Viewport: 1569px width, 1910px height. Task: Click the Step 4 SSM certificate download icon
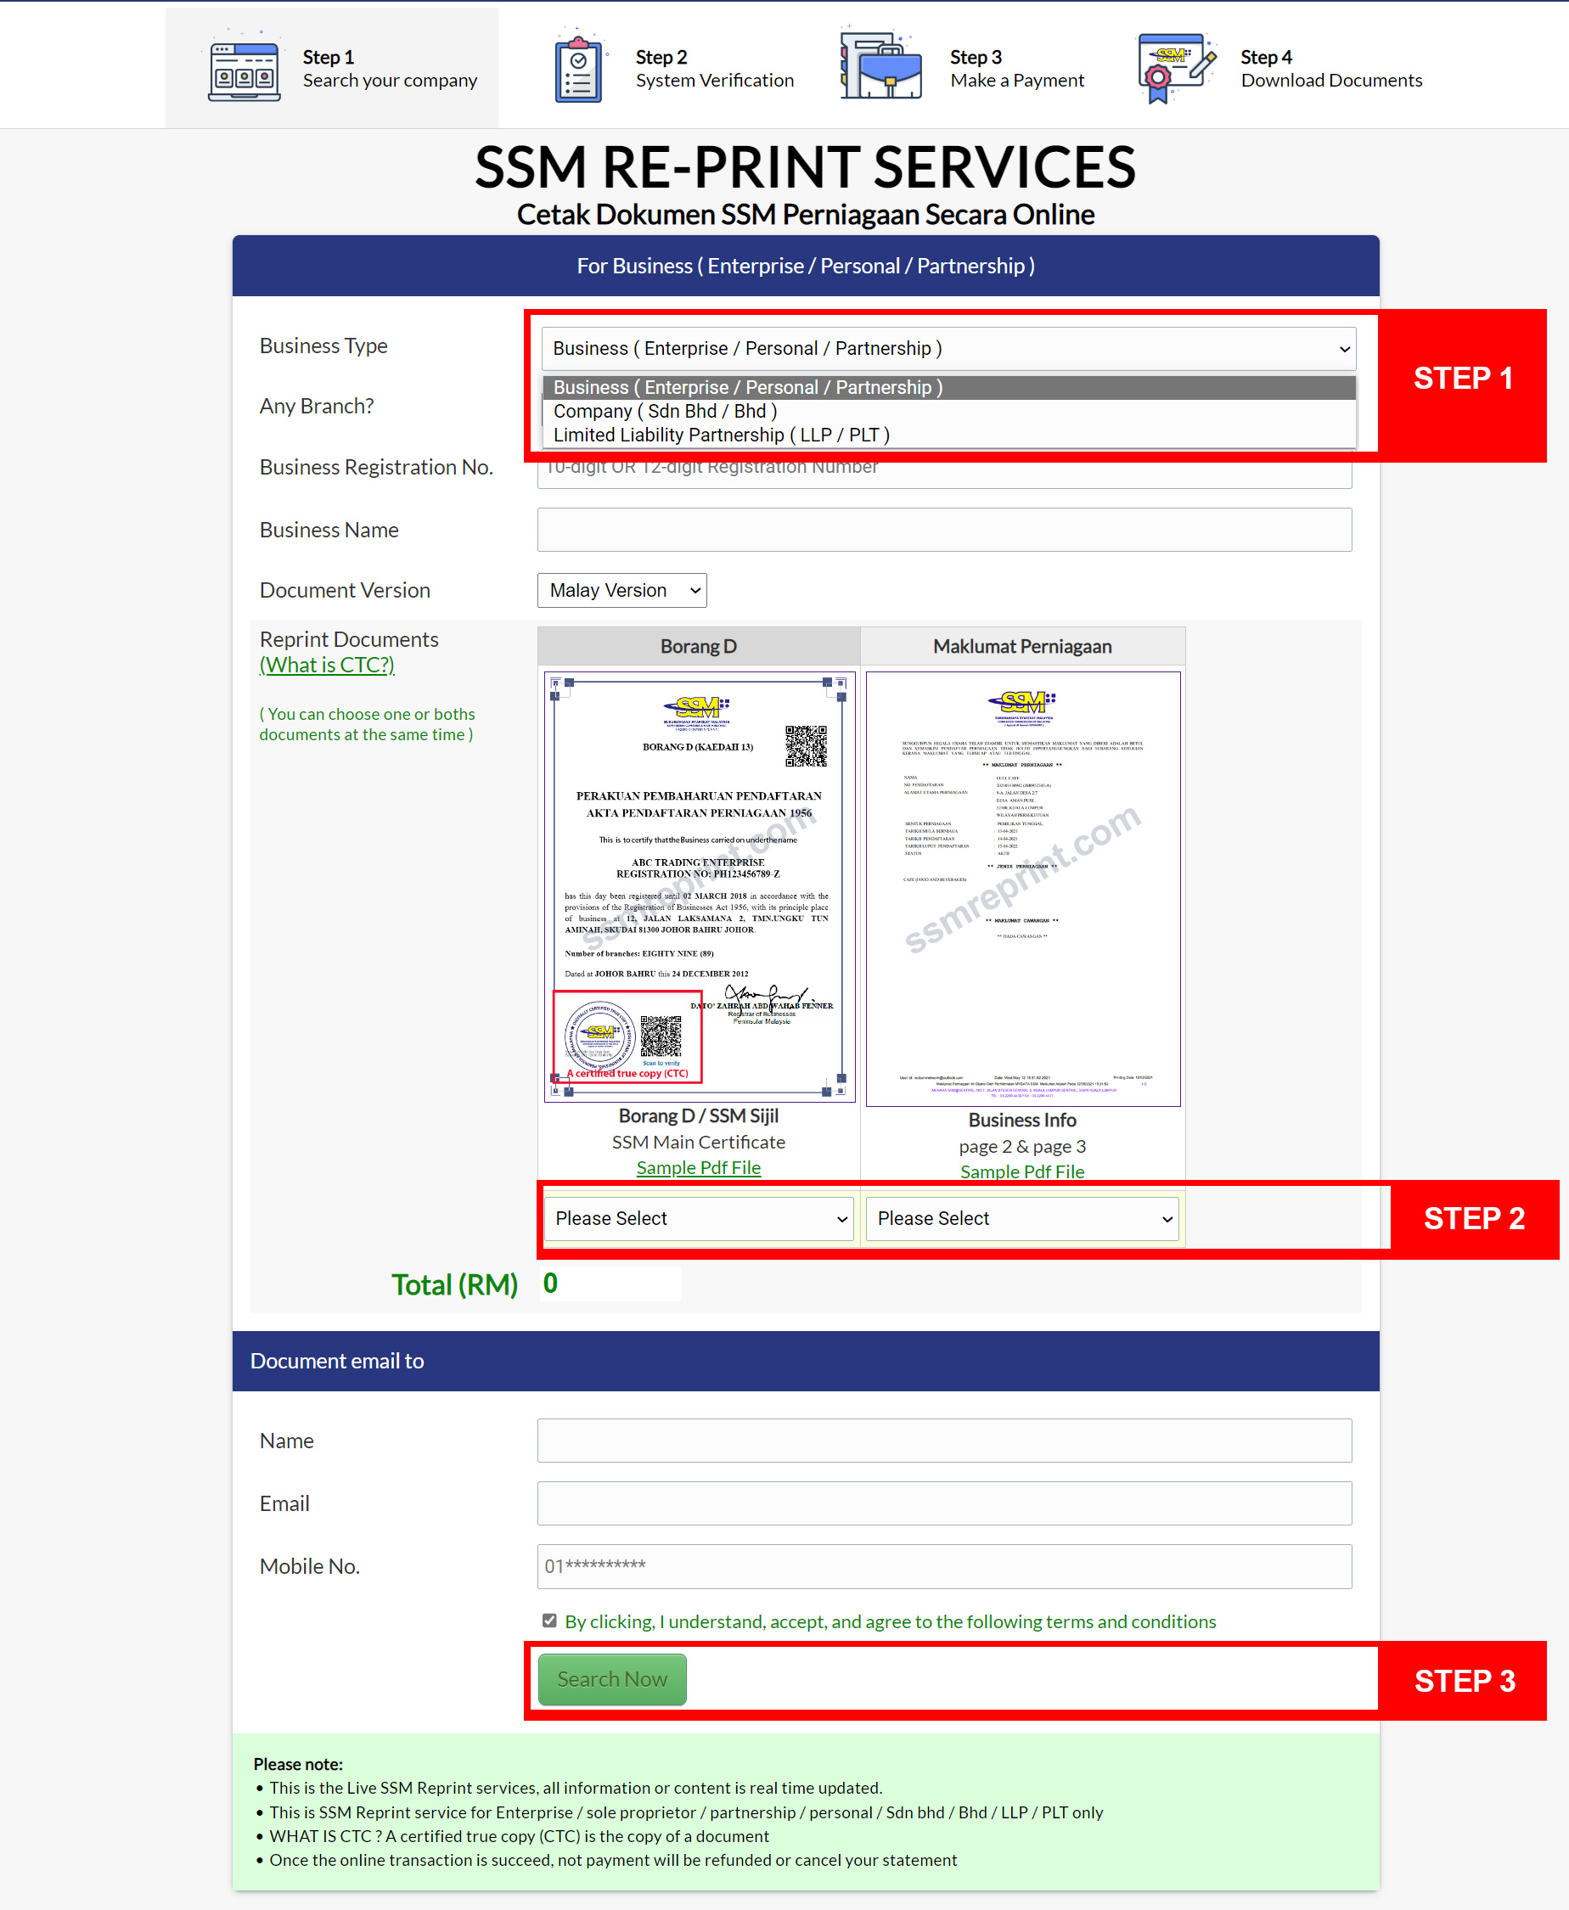[1176, 69]
